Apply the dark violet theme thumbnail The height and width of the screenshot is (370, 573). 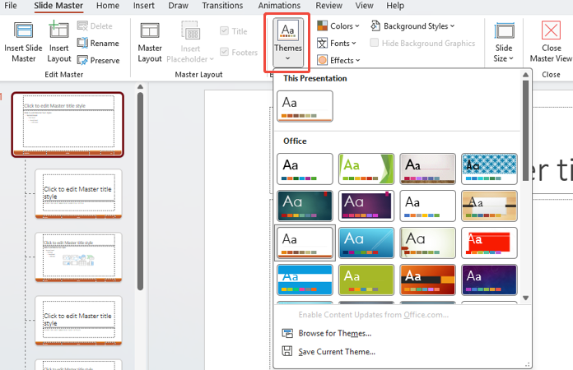[x=489, y=280]
